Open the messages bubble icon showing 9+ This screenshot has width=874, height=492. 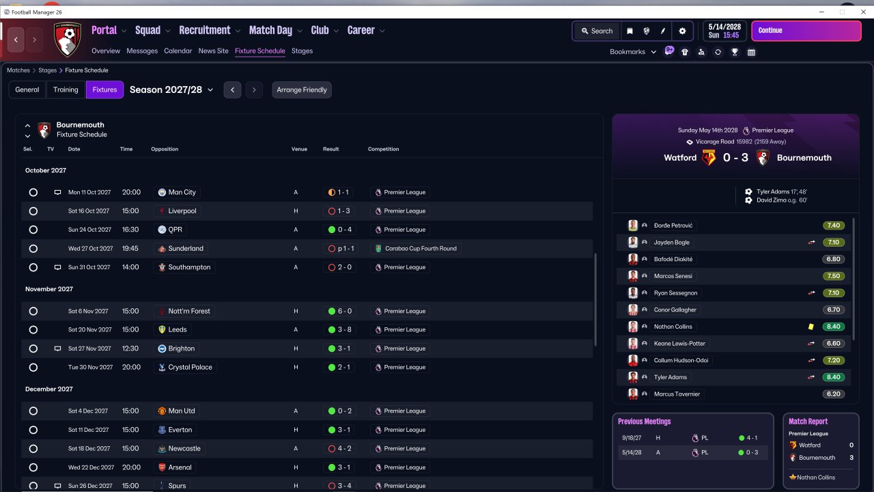tap(669, 51)
